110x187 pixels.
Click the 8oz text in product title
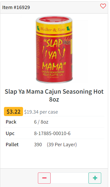click(54, 99)
